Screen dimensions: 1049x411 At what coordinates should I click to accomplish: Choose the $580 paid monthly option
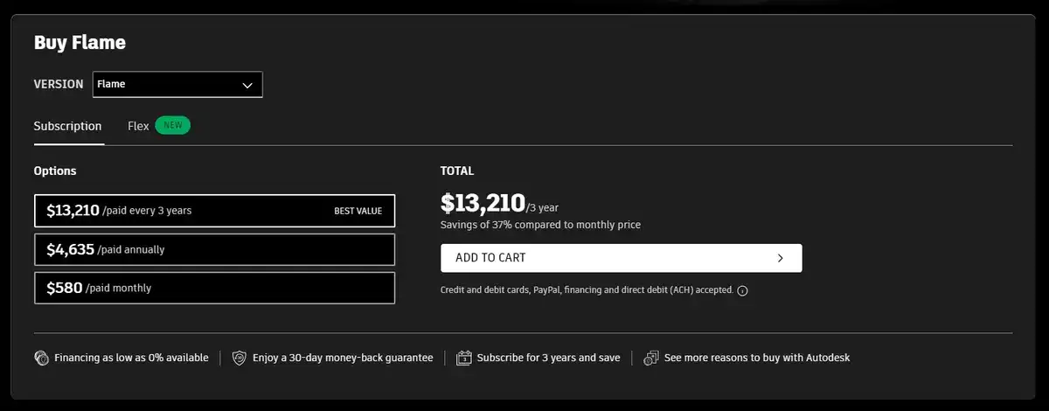pyautogui.click(x=214, y=288)
